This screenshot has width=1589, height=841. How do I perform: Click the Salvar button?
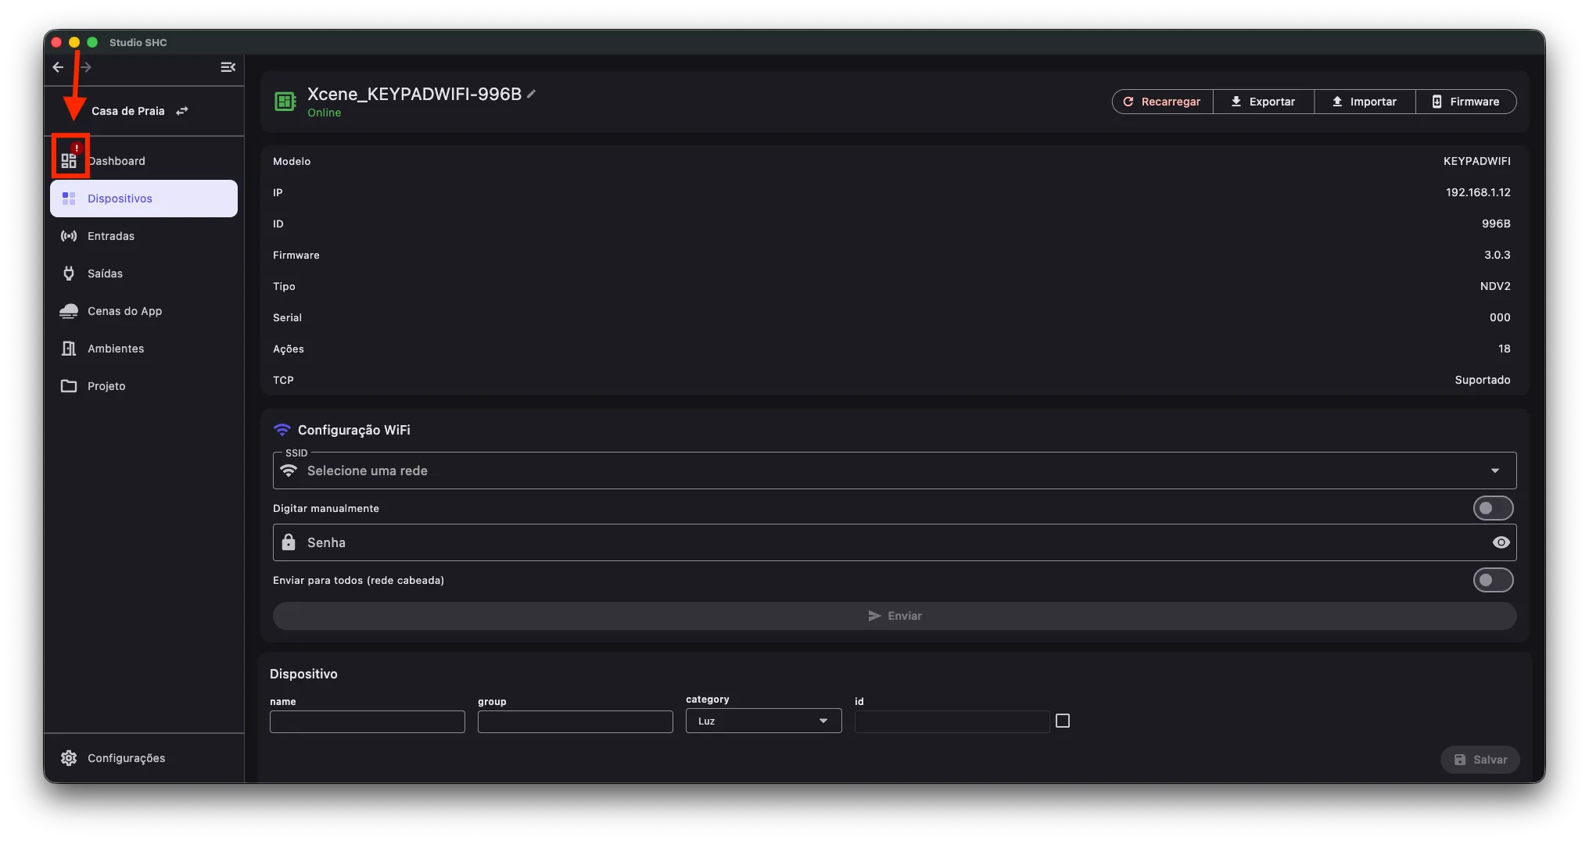(x=1480, y=760)
